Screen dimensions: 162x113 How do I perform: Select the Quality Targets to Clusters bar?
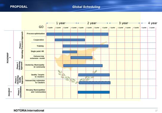(94, 75)
